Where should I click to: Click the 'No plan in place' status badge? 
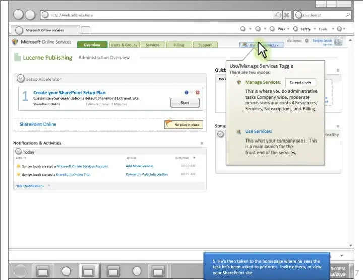point(184,124)
